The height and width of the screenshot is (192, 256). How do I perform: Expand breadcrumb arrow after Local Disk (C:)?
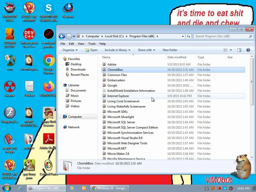pos(126,36)
